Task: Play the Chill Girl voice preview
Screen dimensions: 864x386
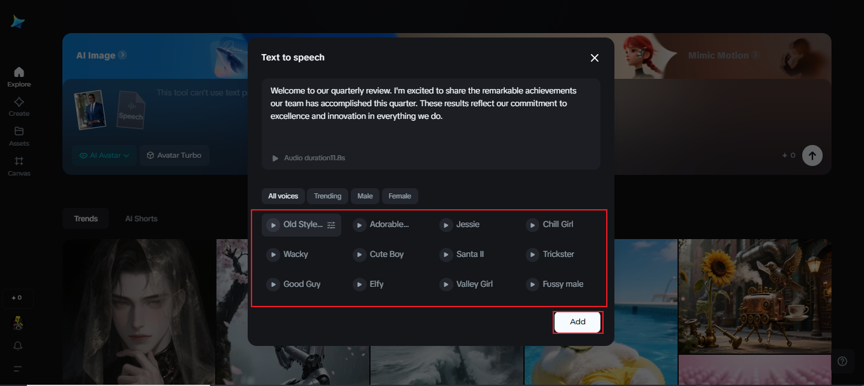Action: click(533, 225)
